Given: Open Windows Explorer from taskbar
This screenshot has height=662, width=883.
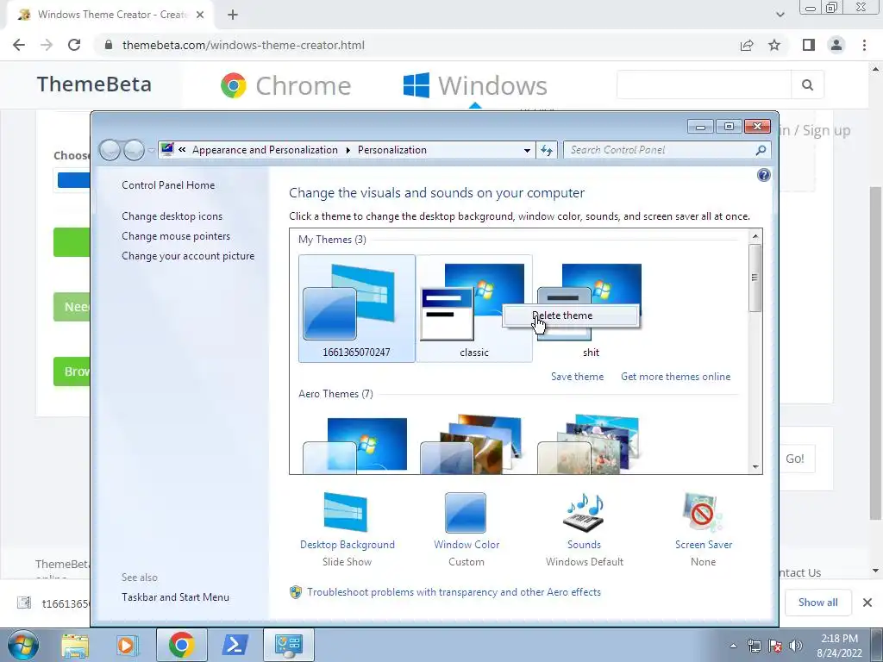Looking at the screenshot, I should tap(75, 645).
